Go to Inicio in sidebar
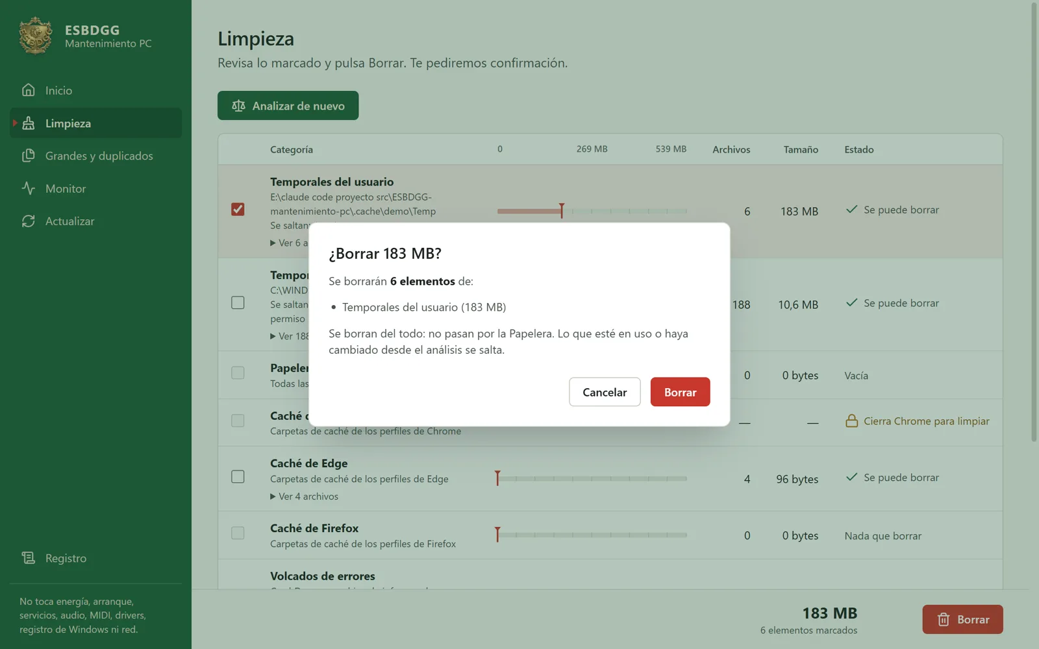Viewport: 1039px width, 649px height. pyautogui.click(x=95, y=90)
